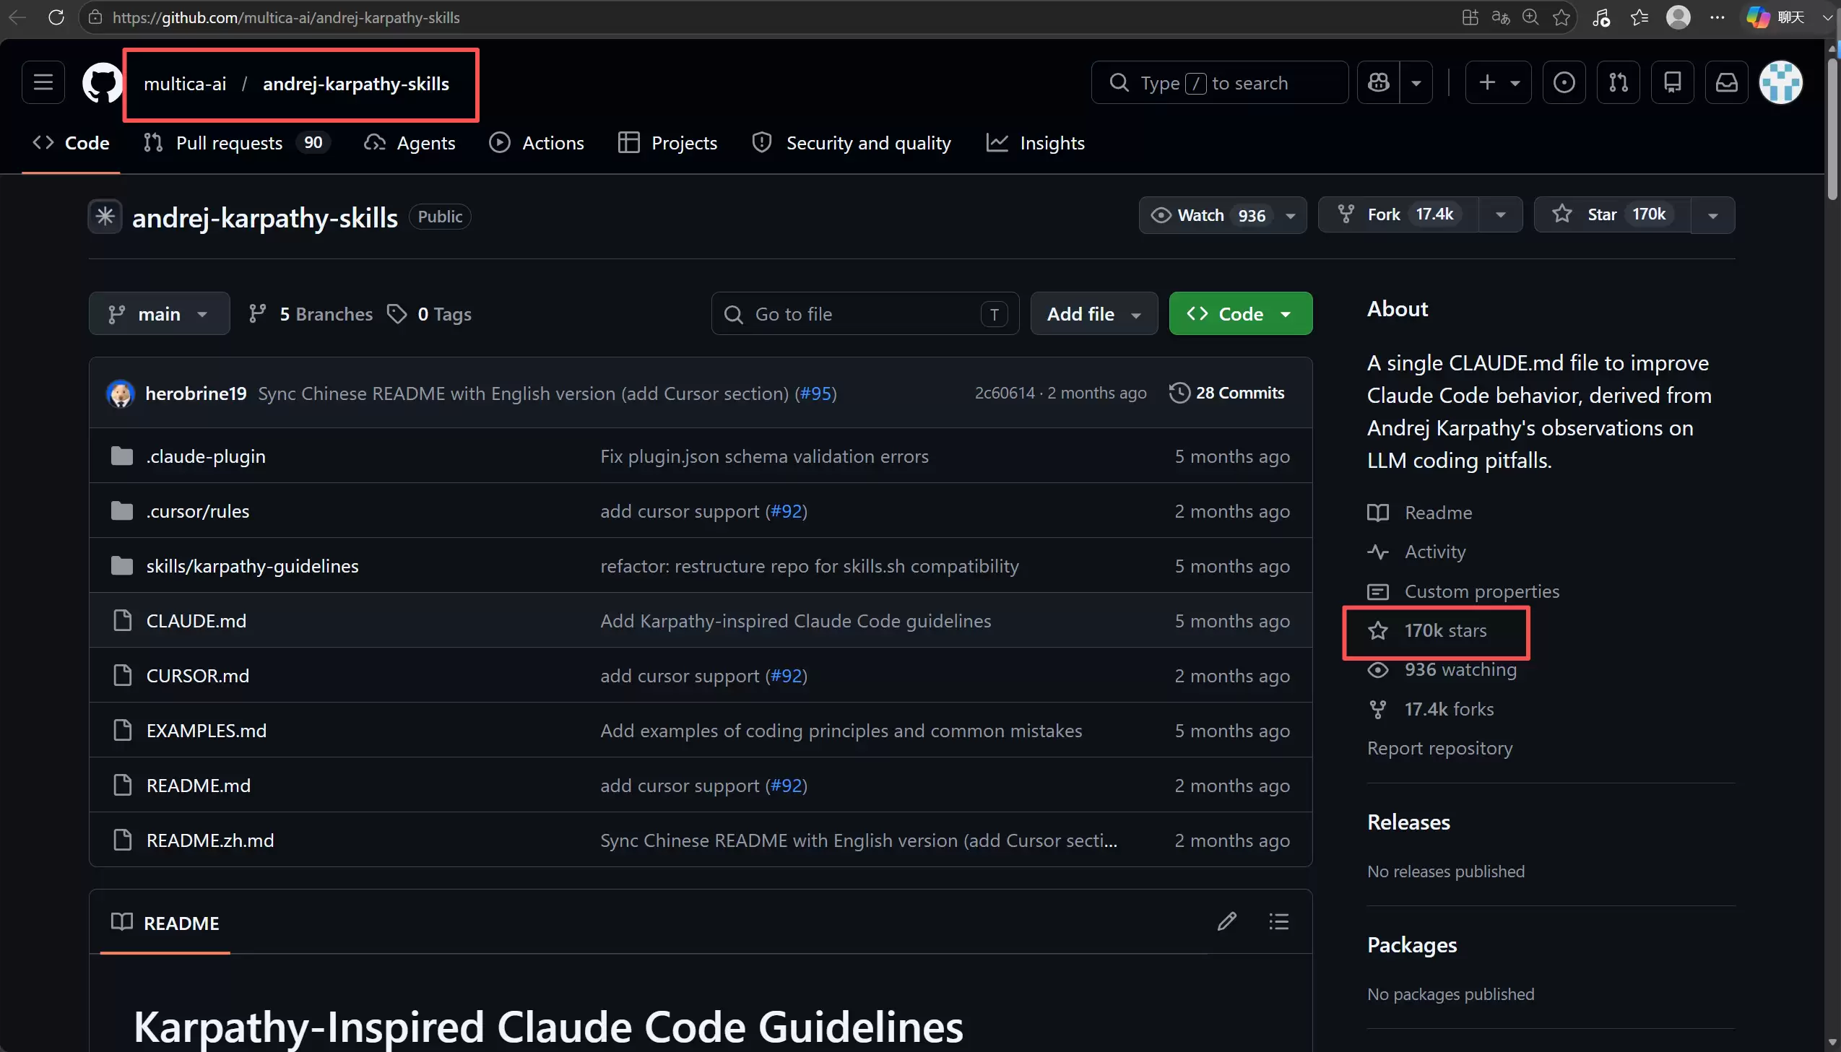Open the CURSOR.md file
The image size is (1841, 1052).
click(198, 677)
